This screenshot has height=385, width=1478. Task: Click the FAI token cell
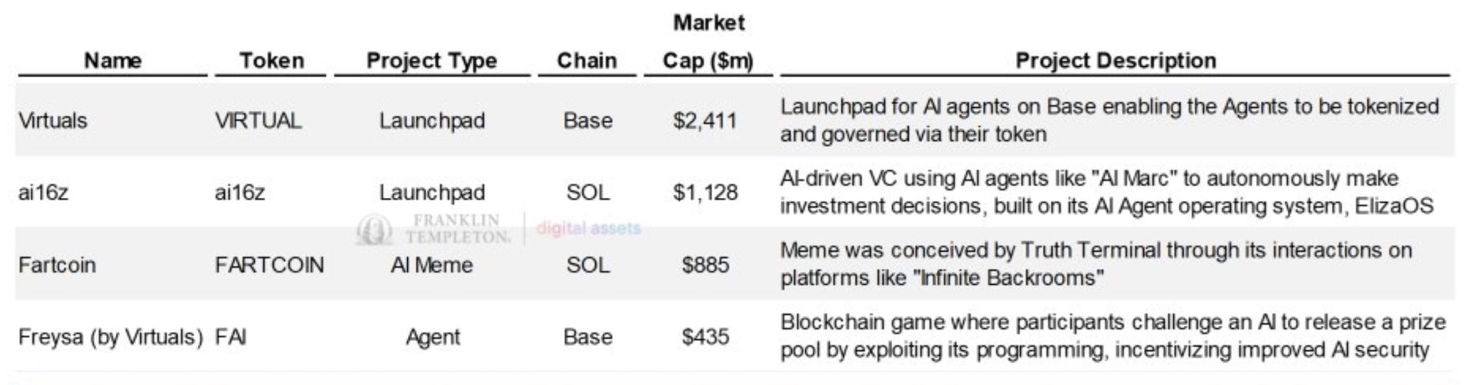(230, 337)
